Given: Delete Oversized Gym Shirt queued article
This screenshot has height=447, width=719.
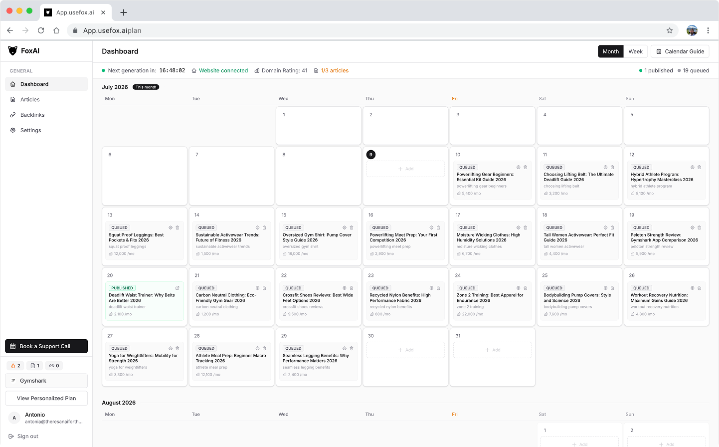Looking at the screenshot, I should pos(352,227).
